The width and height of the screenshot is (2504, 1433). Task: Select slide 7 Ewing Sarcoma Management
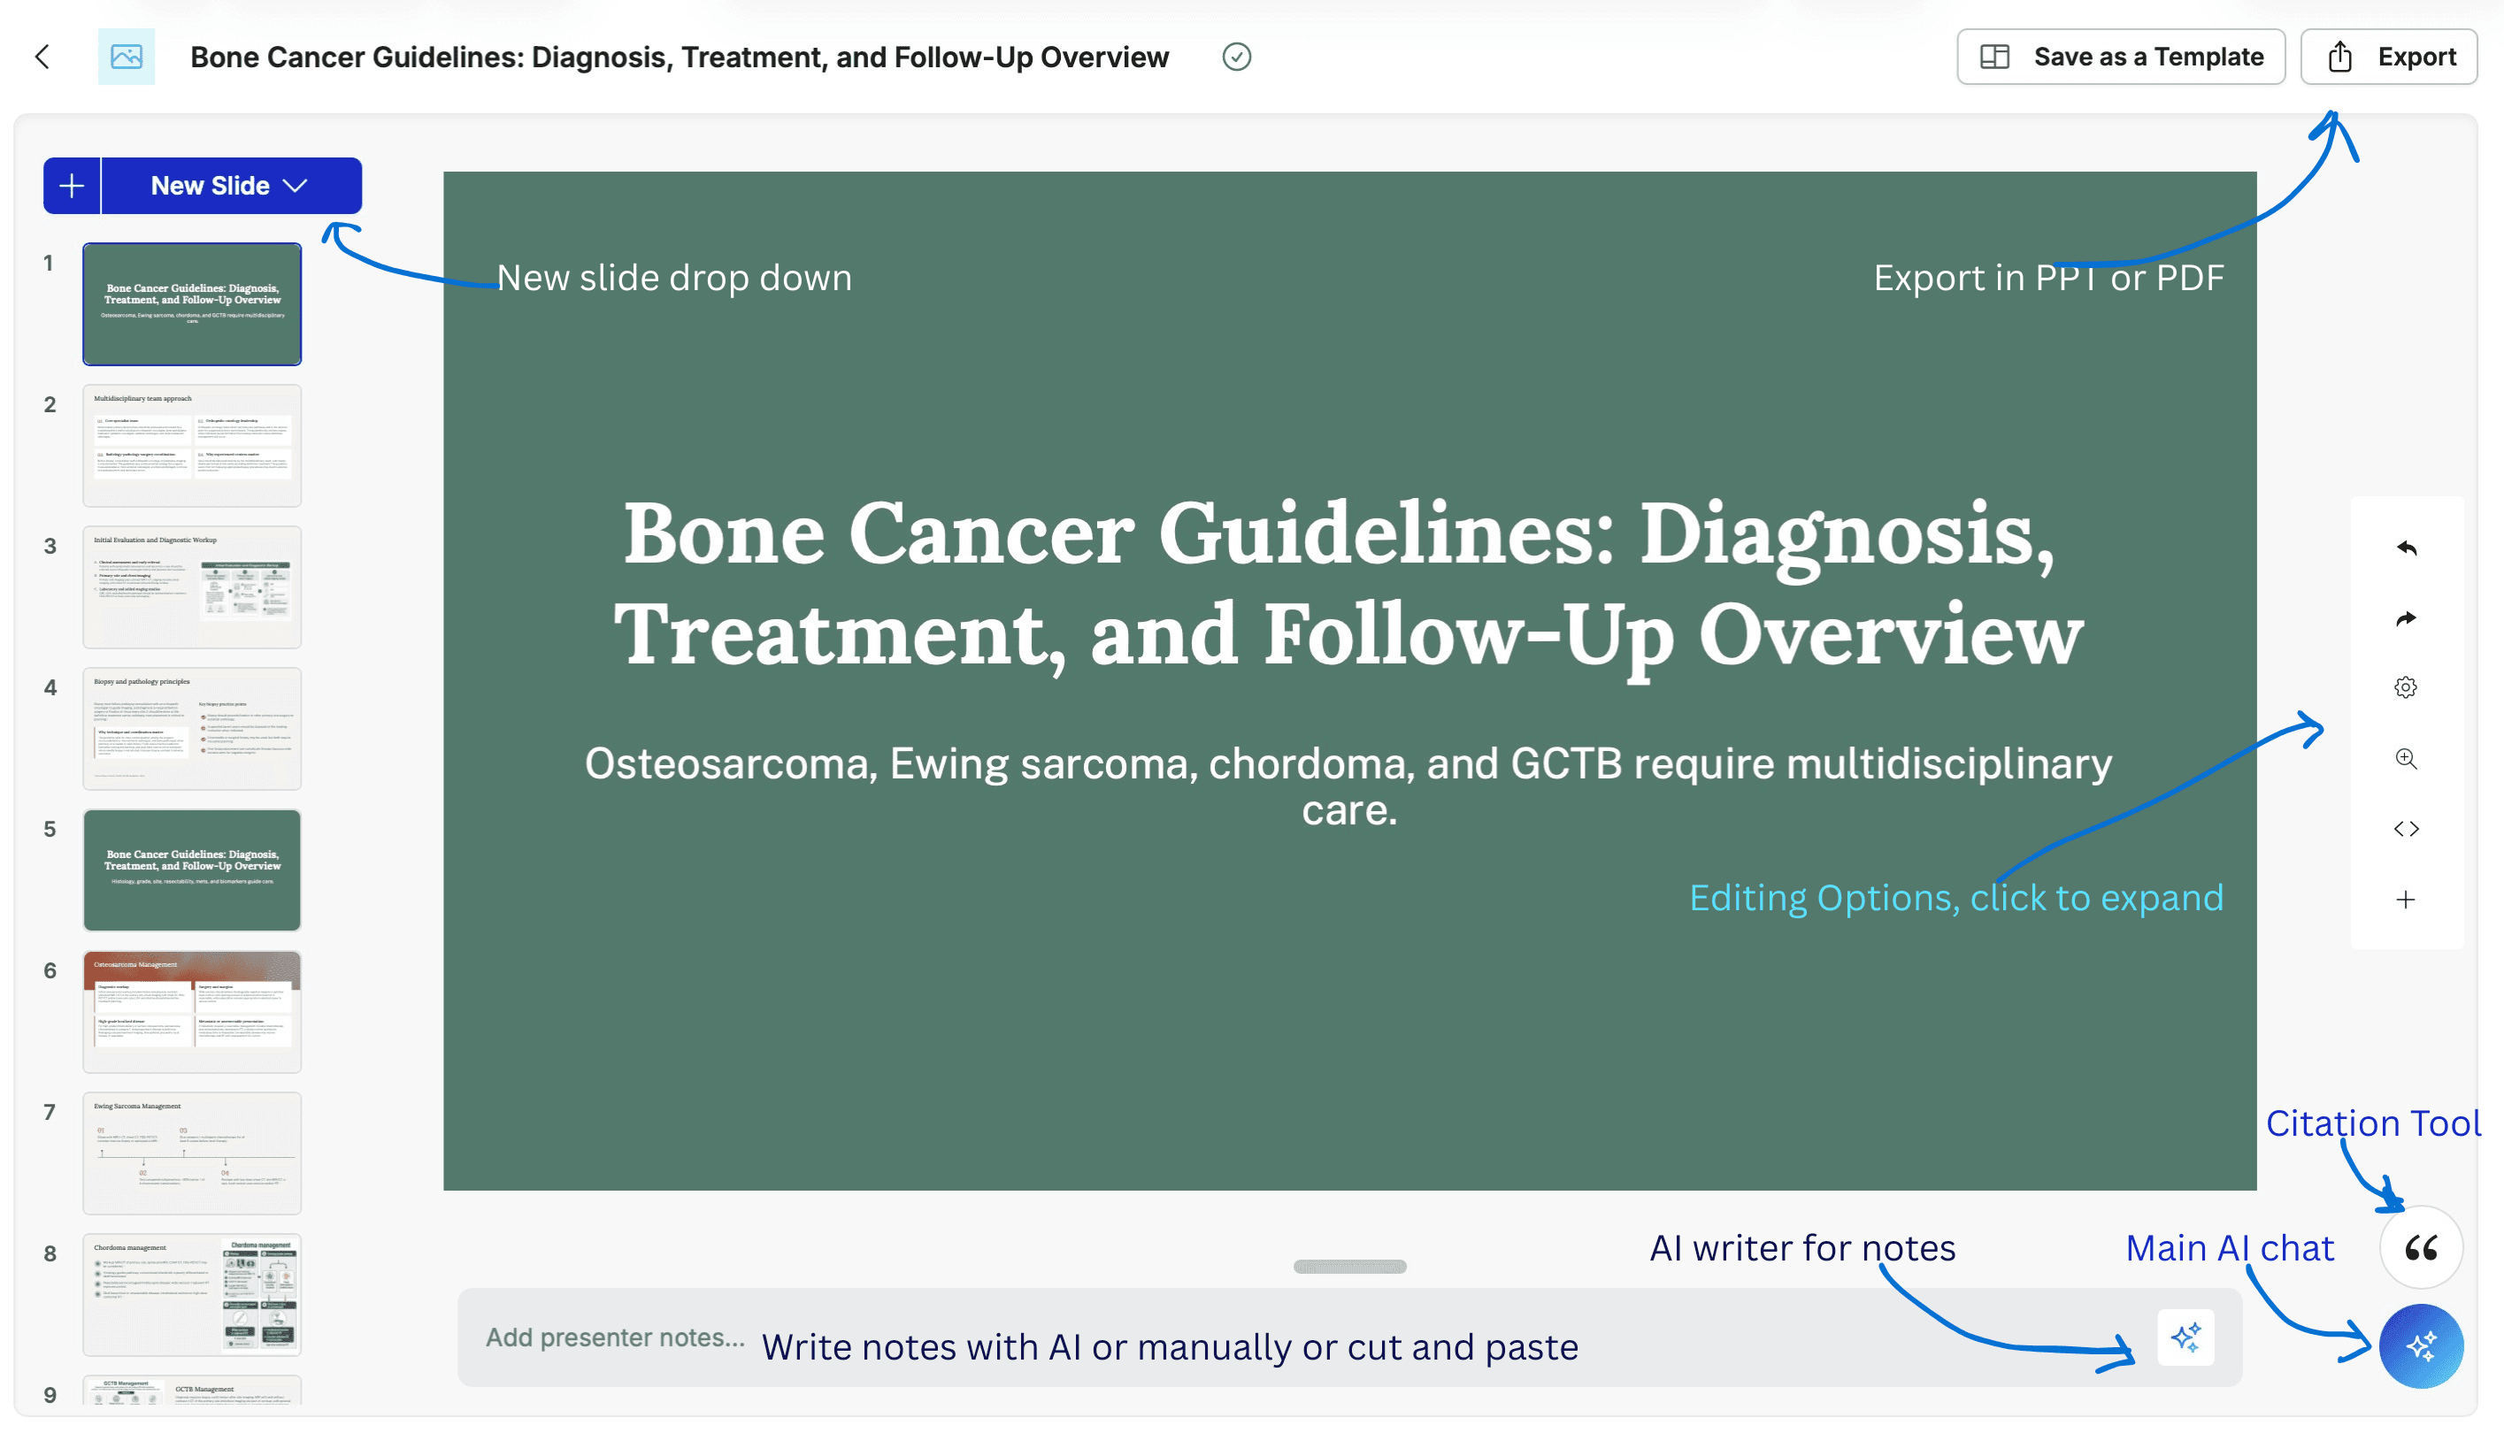tap(192, 1153)
